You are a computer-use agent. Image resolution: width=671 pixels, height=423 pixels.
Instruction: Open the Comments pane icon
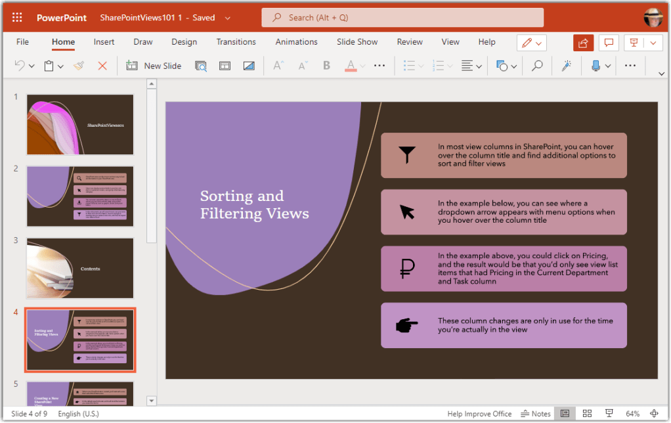click(x=609, y=43)
